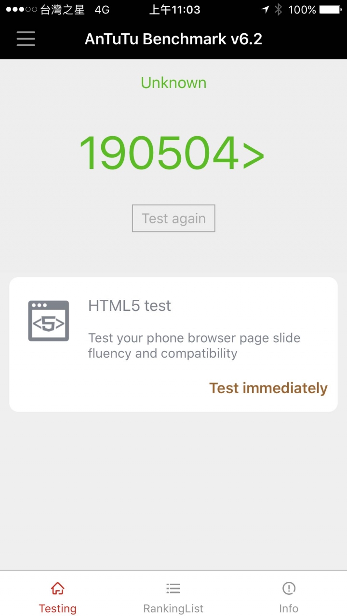
Task: Click the Test immediately link
Action: pos(268,388)
